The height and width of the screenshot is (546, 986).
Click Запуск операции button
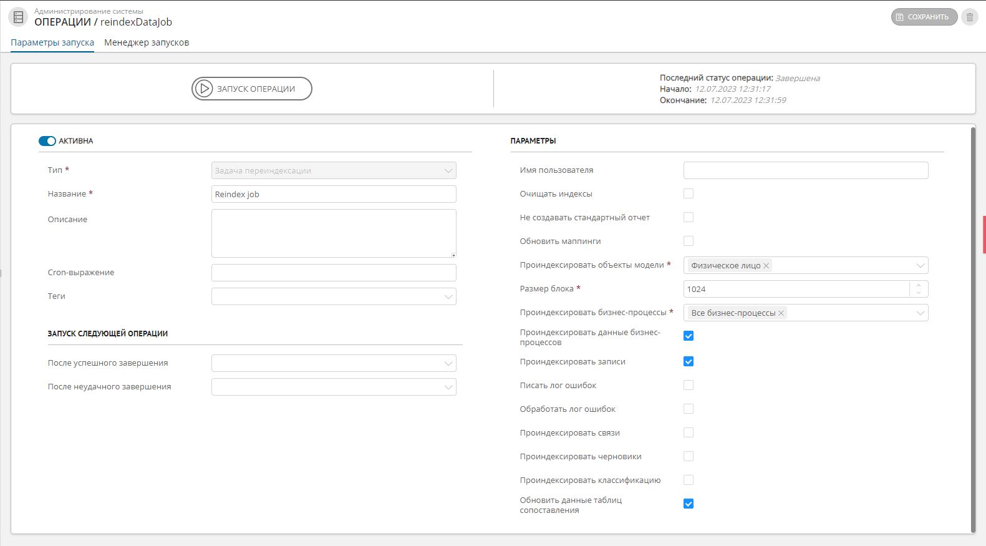252,89
